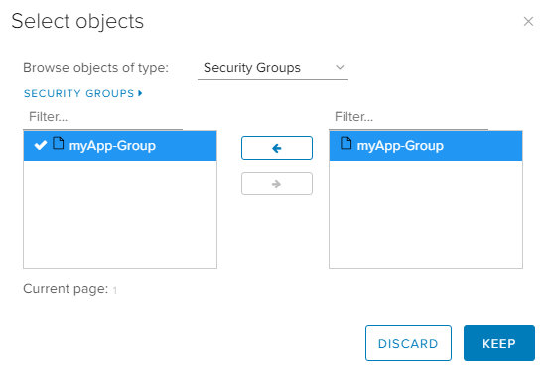Screen dimensions: 552x373
Task: Click document icon of available myApp-Group
Action: [59, 144]
